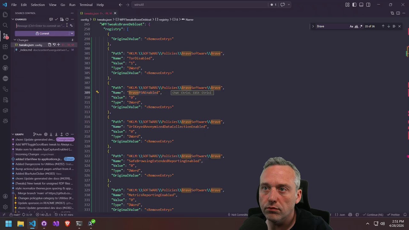The image size is (409, 230).
Task: Toggle Match Case in find widget
Action: tap(351, 26)
